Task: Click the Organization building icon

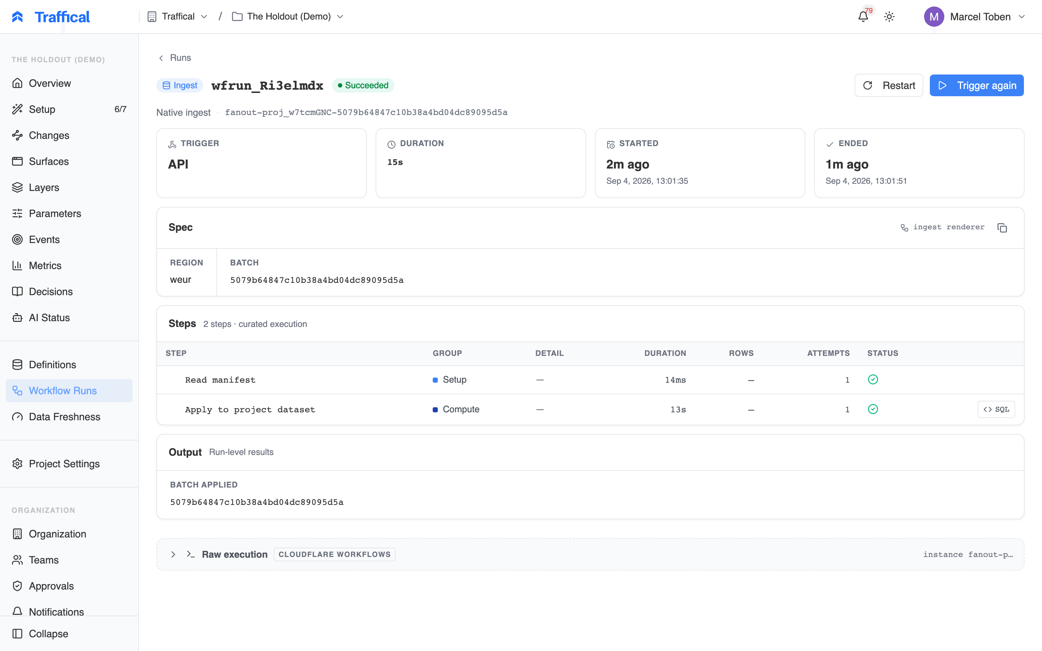Action: [17, 534]
